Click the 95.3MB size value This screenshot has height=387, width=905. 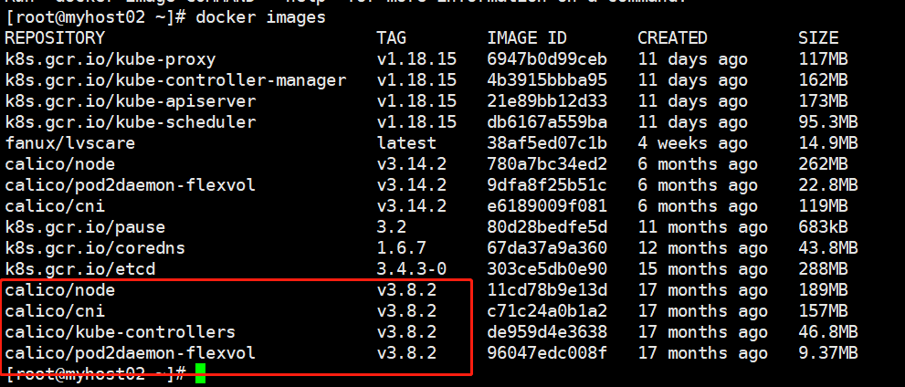828,122
